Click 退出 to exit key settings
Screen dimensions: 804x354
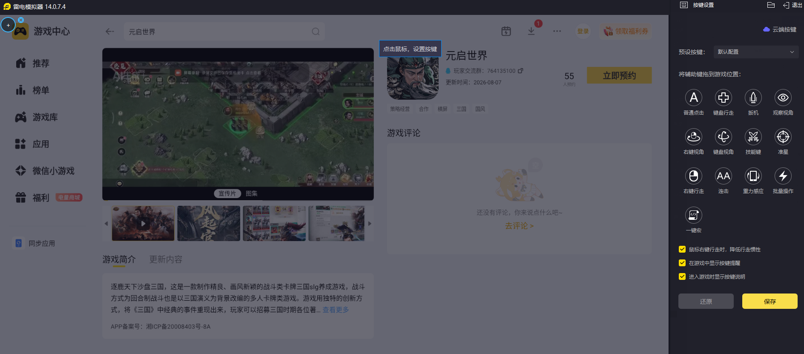[x=793, y=5]
